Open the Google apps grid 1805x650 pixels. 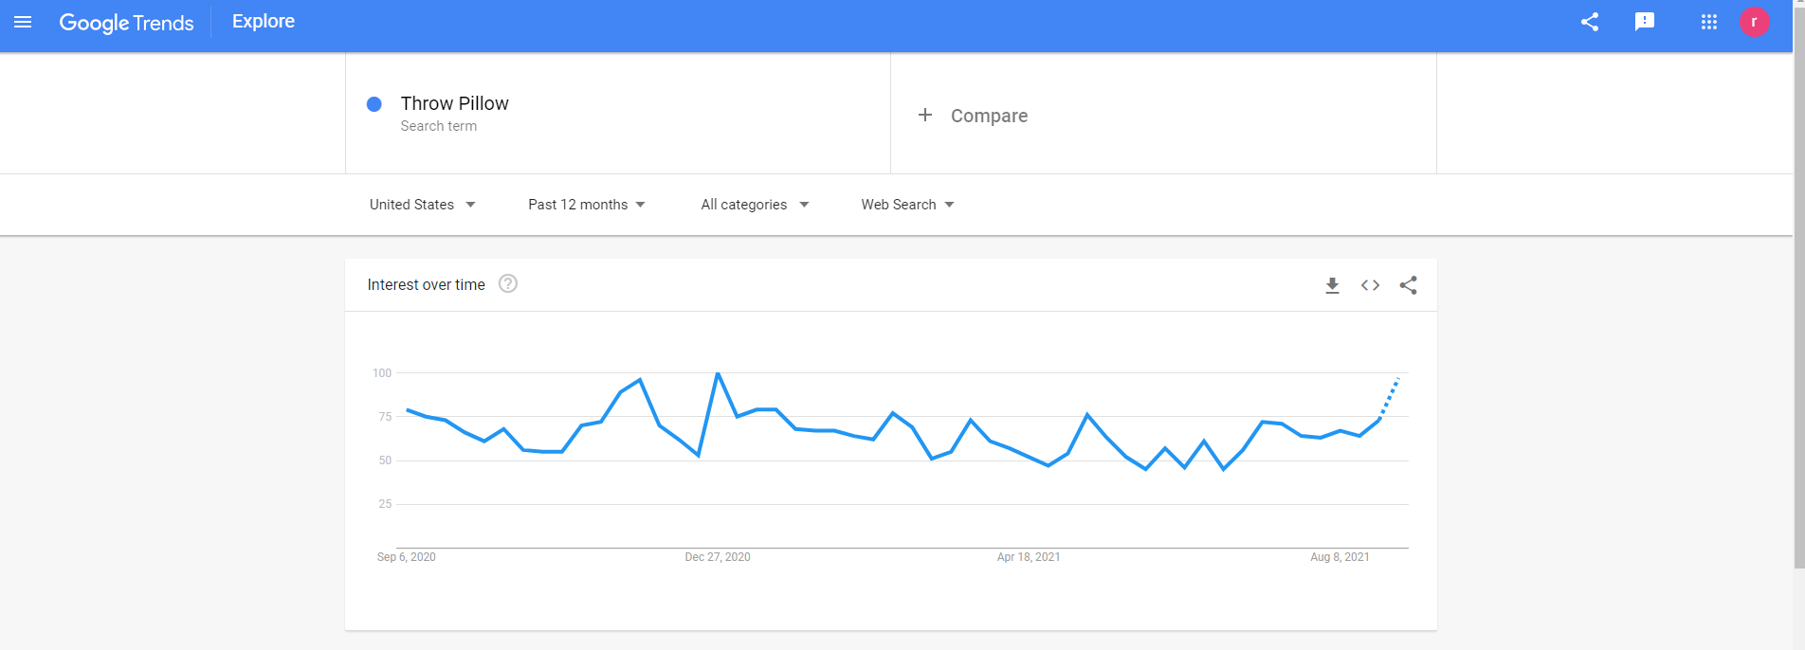(x=1709, y=22)
